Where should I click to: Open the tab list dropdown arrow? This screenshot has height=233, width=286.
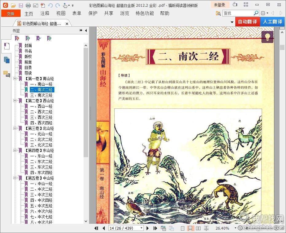(x=232, y=22)
